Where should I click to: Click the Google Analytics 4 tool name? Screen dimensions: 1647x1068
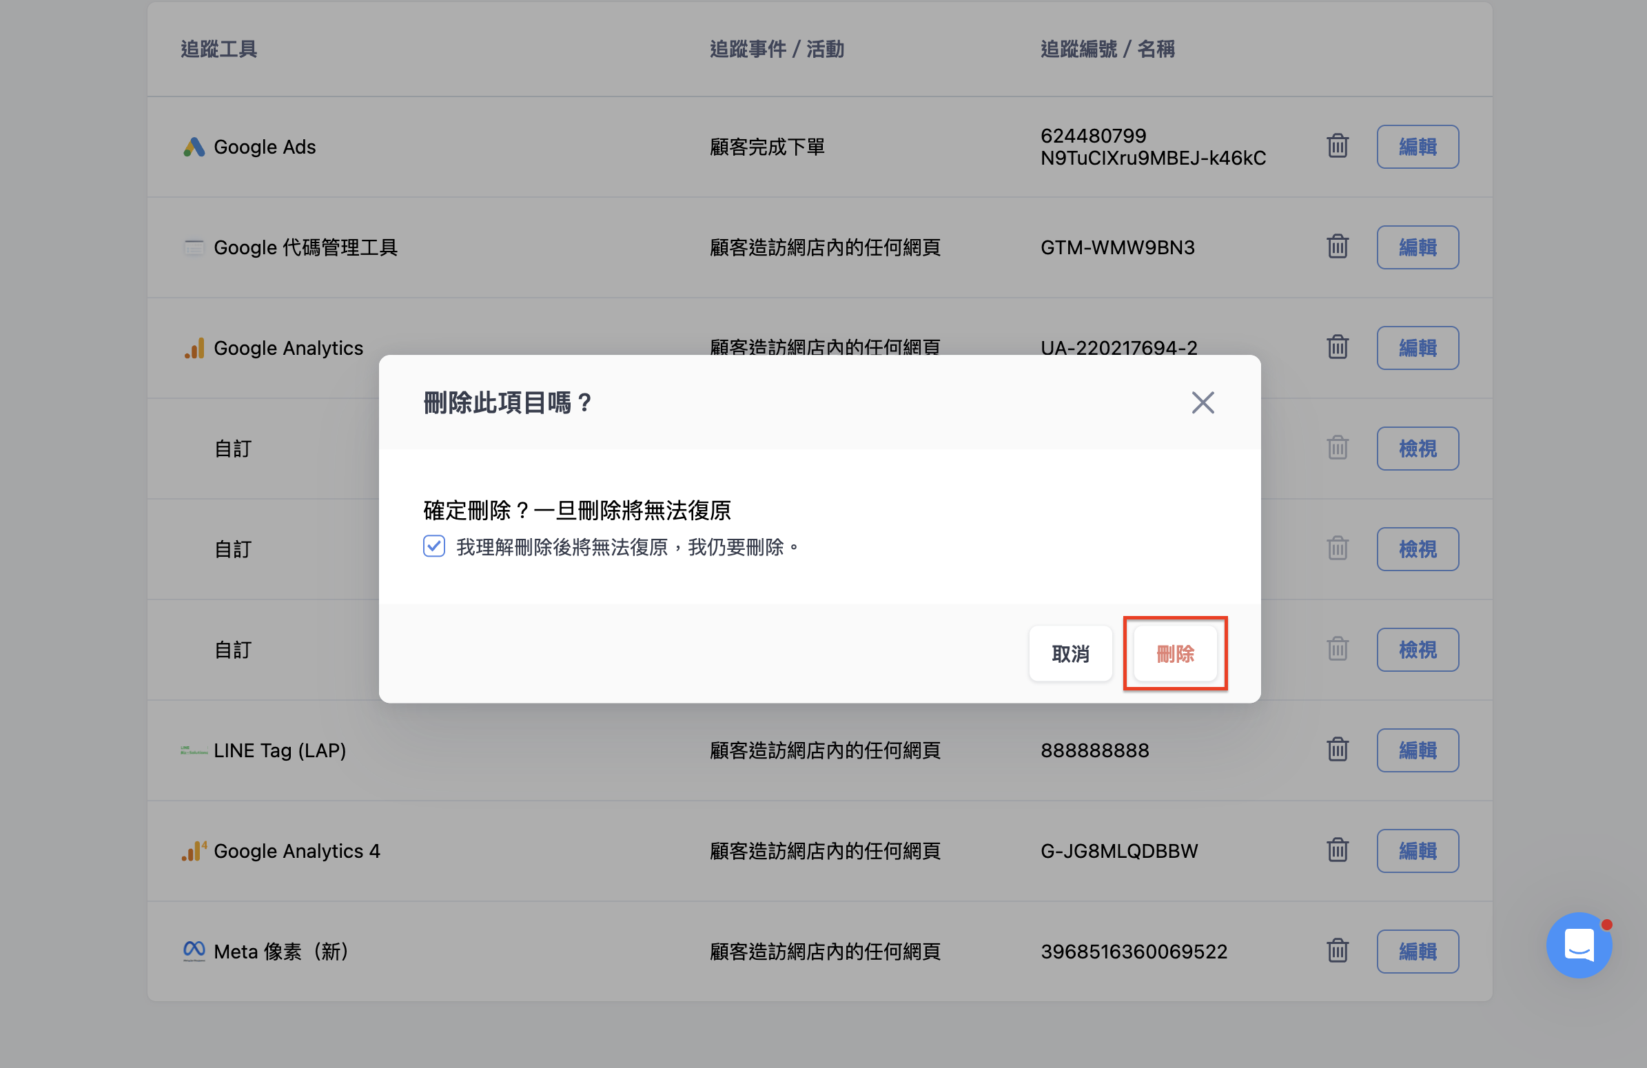(x=297, y=851)
